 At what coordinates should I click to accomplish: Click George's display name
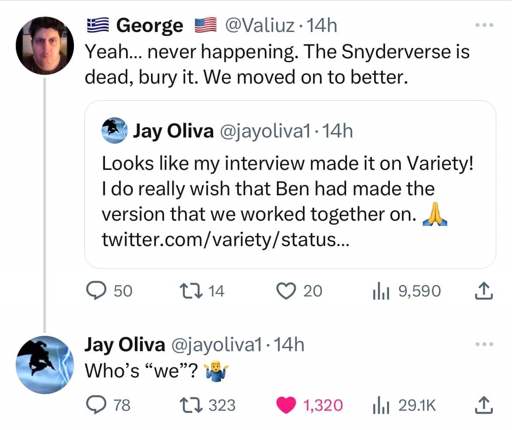pyautogui.click(x=150, y=26)
